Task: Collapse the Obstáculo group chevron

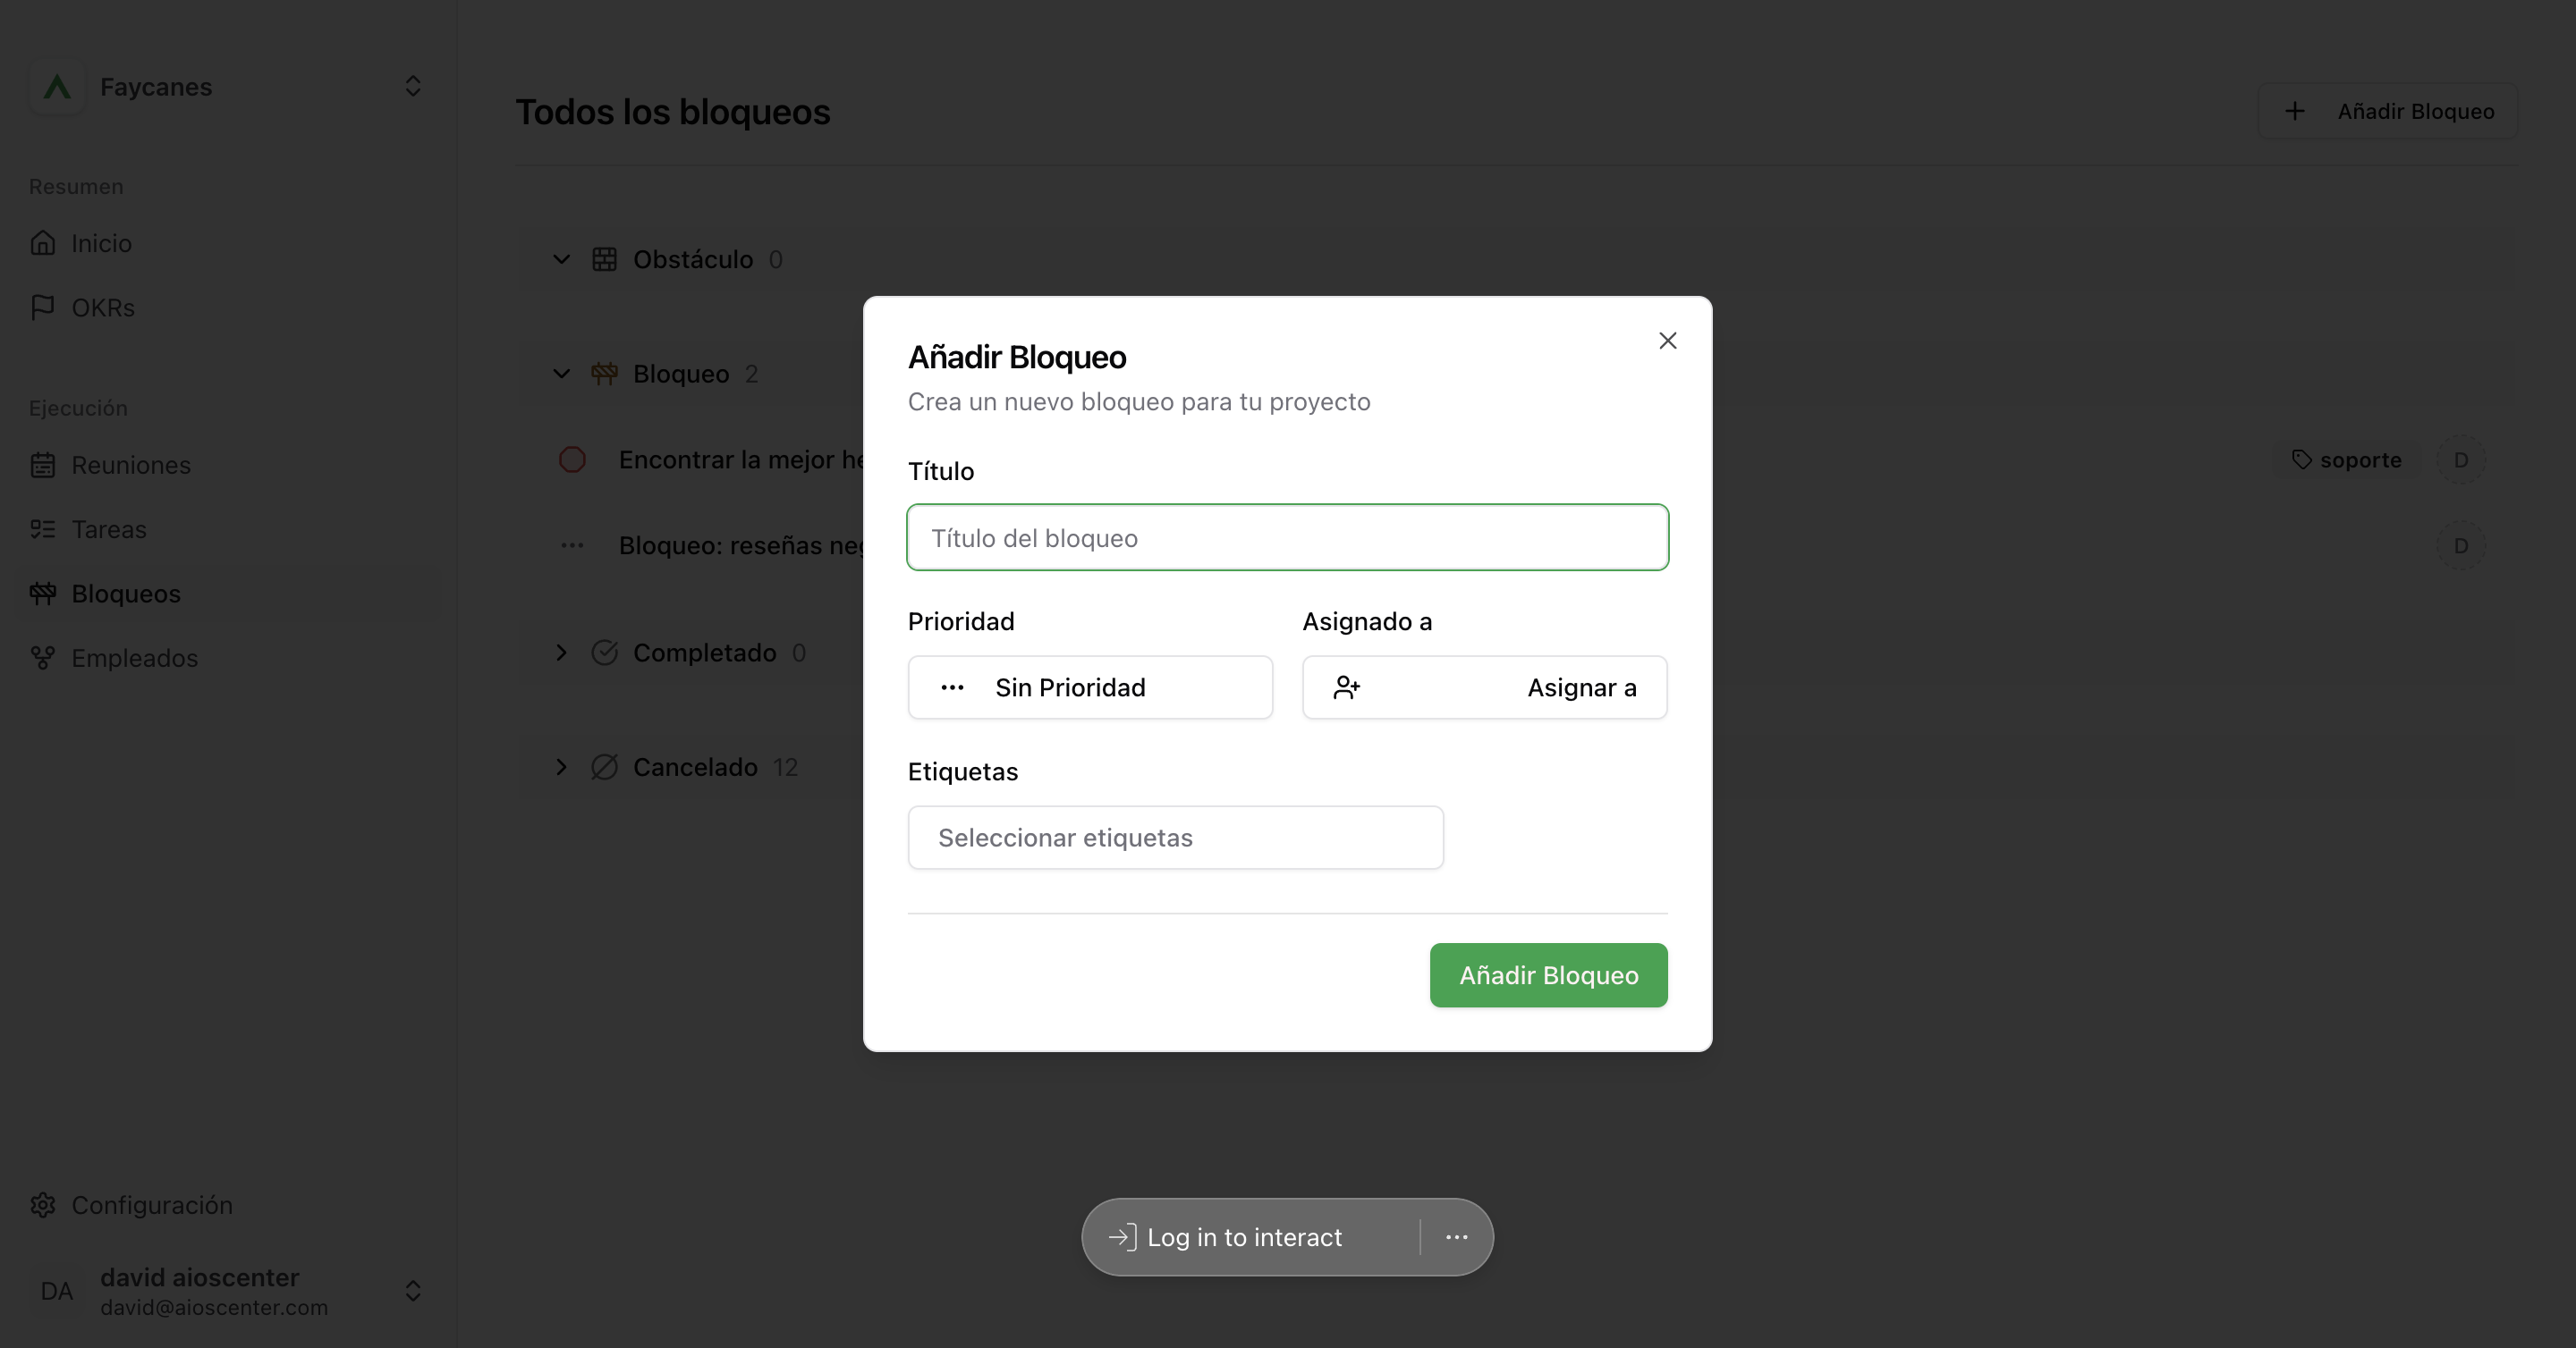Action: (x=561, y=259)
